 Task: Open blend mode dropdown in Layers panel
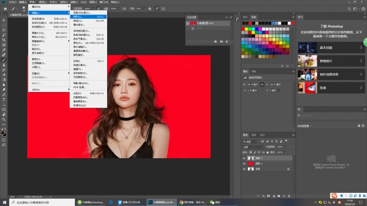click(253, 147)
